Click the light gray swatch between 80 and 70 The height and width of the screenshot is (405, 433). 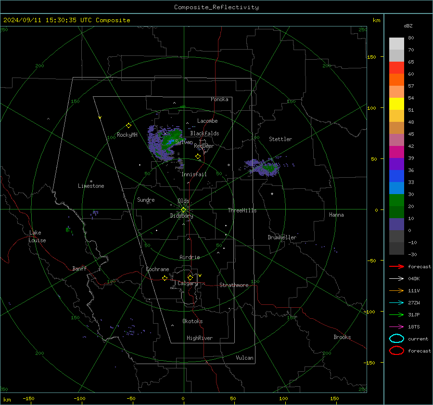(396, 44)
